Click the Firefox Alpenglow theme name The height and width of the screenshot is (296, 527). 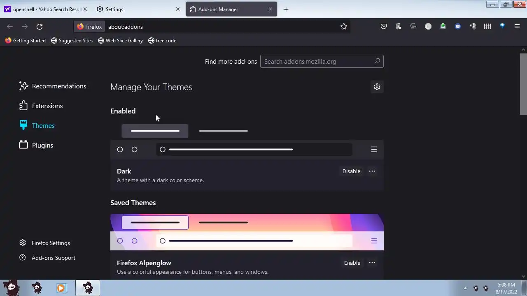click(x=144, y=263)
